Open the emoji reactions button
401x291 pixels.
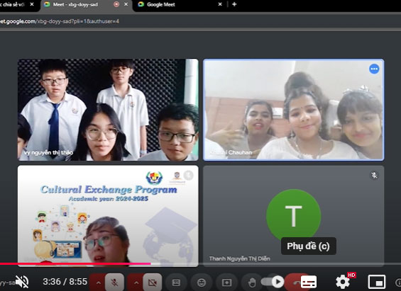point(202,283)
